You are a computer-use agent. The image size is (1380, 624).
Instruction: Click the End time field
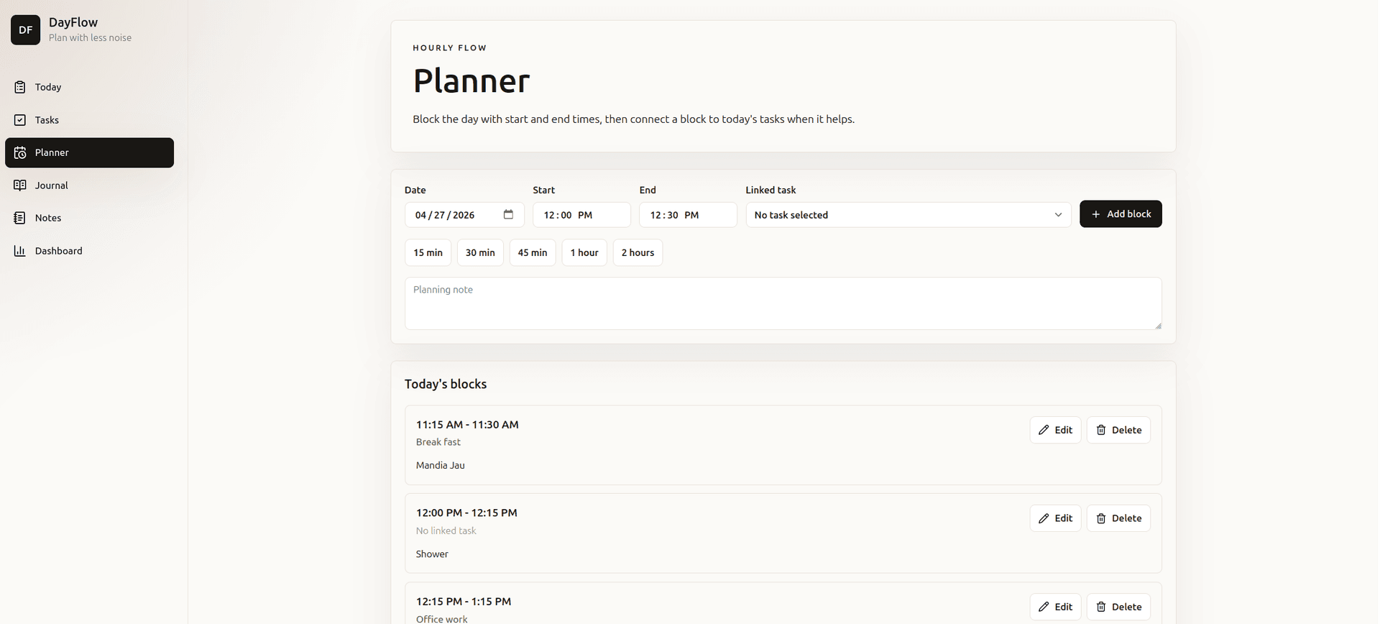[x=688, y=215]
